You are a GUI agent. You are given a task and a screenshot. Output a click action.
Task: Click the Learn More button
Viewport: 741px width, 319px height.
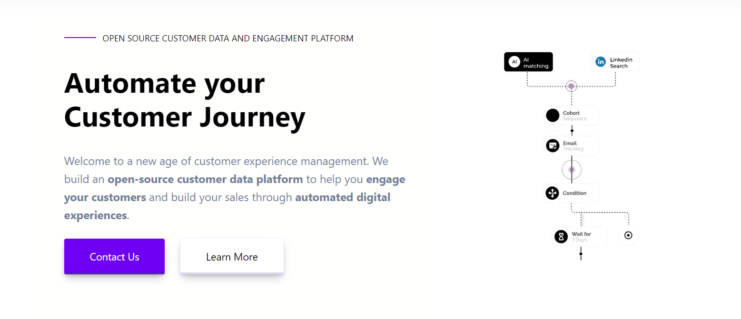click(x=232, y=256)
